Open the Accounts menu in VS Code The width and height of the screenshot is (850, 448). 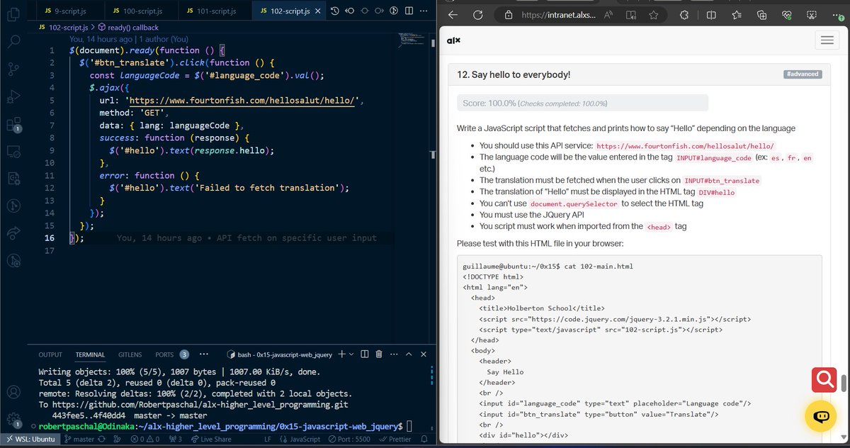pyautogui.click(x=13, y=391)
